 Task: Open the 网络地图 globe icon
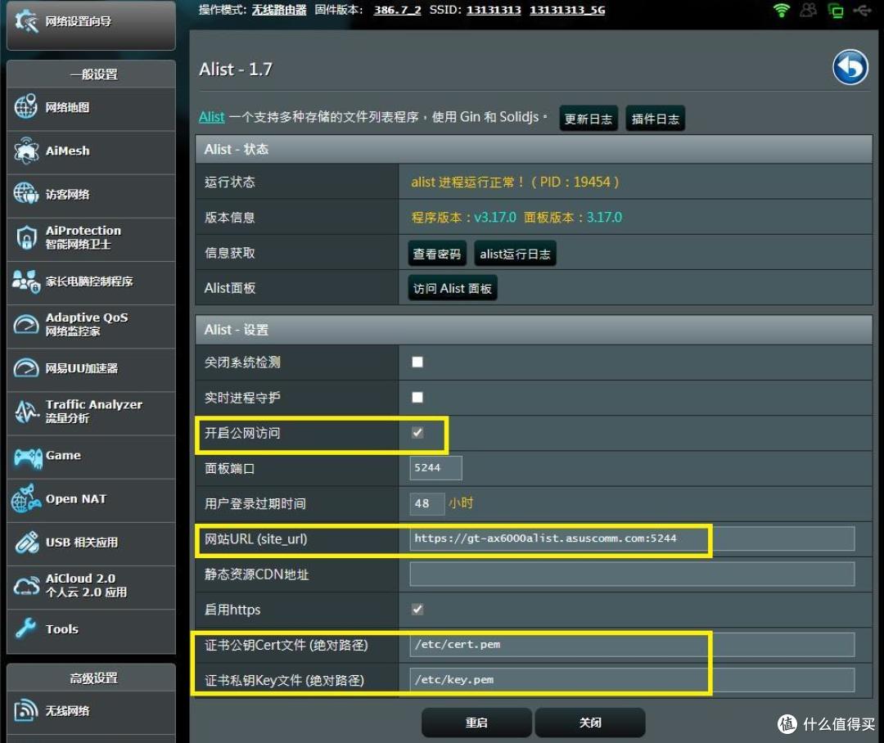(26, 106)
